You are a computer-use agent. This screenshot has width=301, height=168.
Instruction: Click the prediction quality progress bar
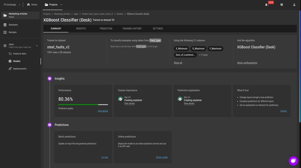tap(83, 105)
